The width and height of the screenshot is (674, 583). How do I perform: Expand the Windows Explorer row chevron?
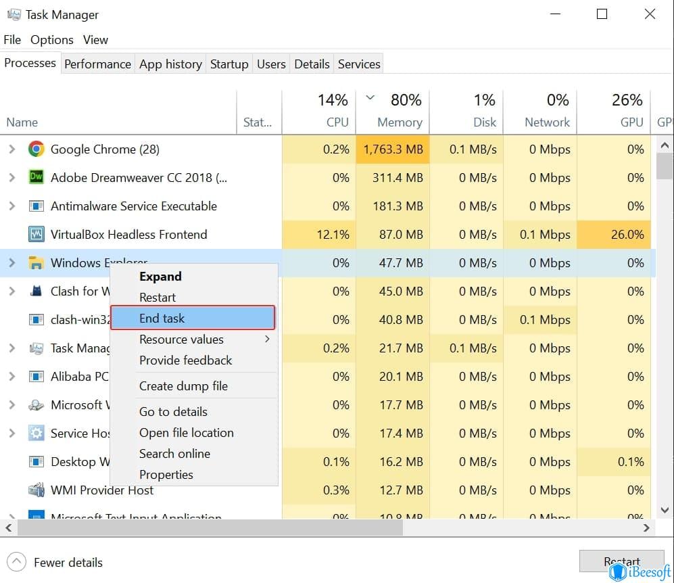[12, 262]
